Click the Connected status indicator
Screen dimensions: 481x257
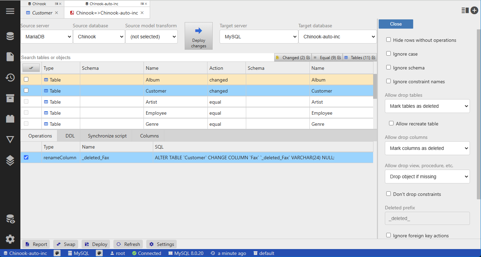point(147,253)
